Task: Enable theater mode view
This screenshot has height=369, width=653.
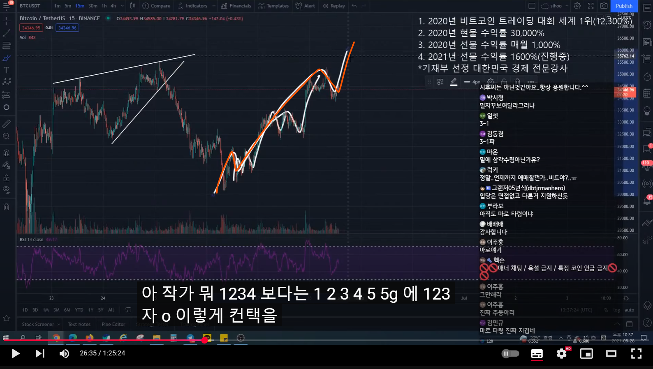Action: 611,353
